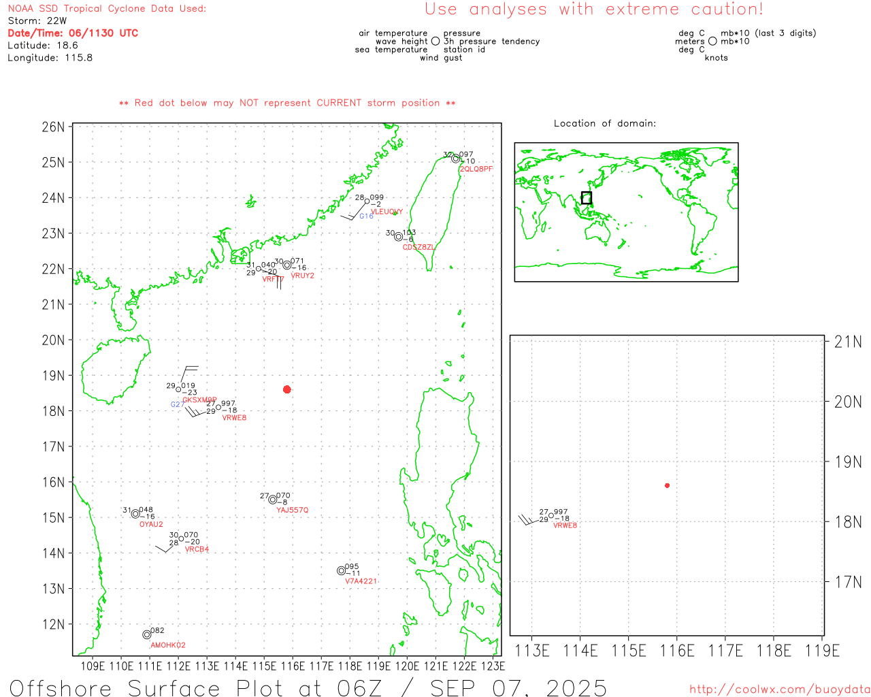871x697 pixels.
Task: Select the station circle above 2QLQ8PF
Action: pos(456,159)
